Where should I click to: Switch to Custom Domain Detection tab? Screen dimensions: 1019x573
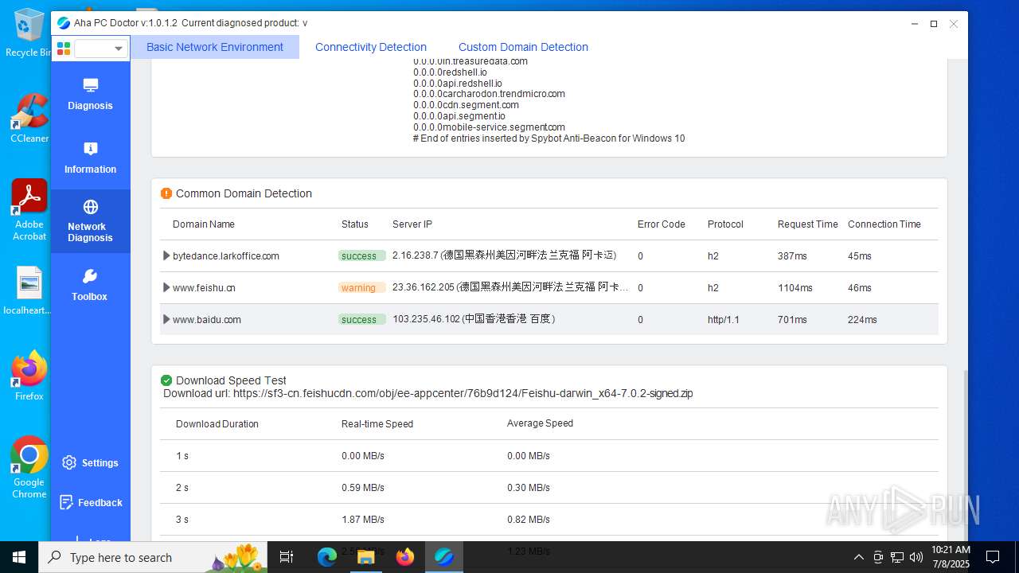point(523,47)
